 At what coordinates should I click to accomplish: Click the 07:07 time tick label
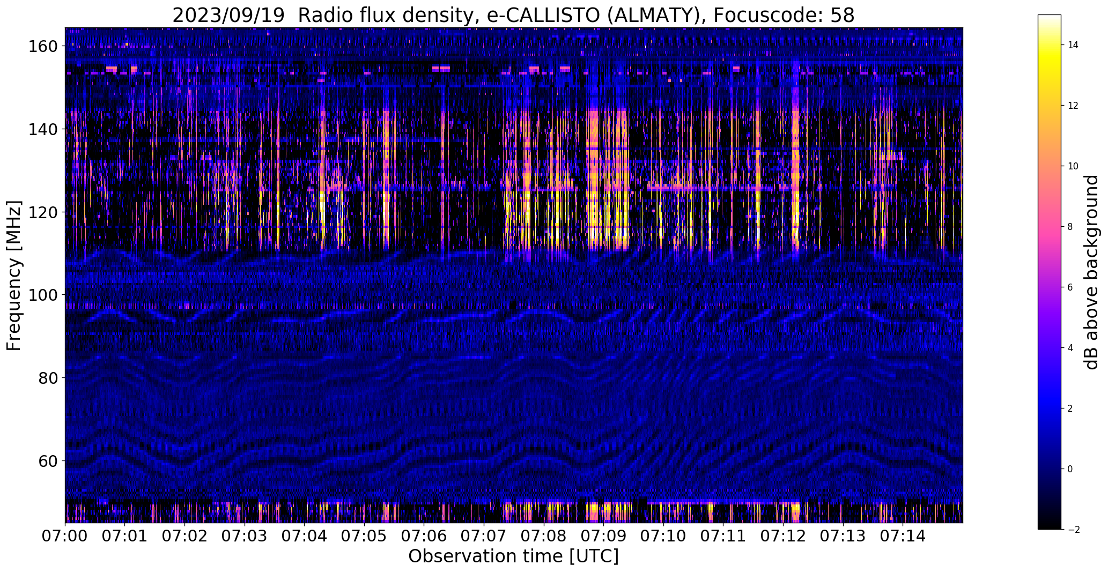484,536
